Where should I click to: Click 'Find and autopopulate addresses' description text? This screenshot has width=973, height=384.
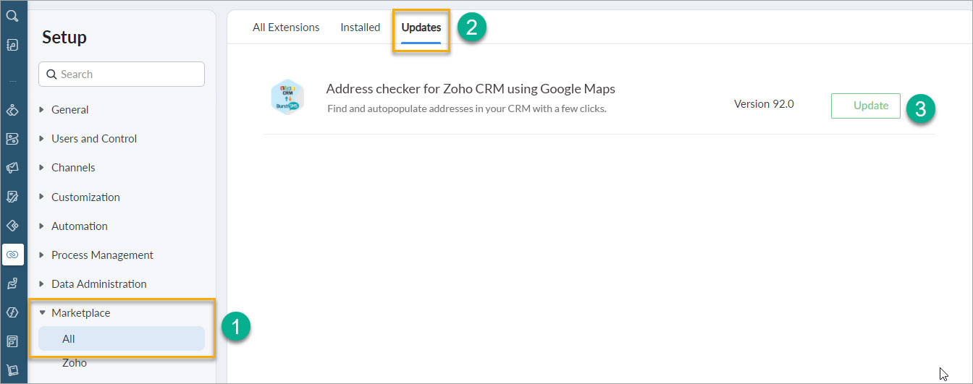pos(466,109)
